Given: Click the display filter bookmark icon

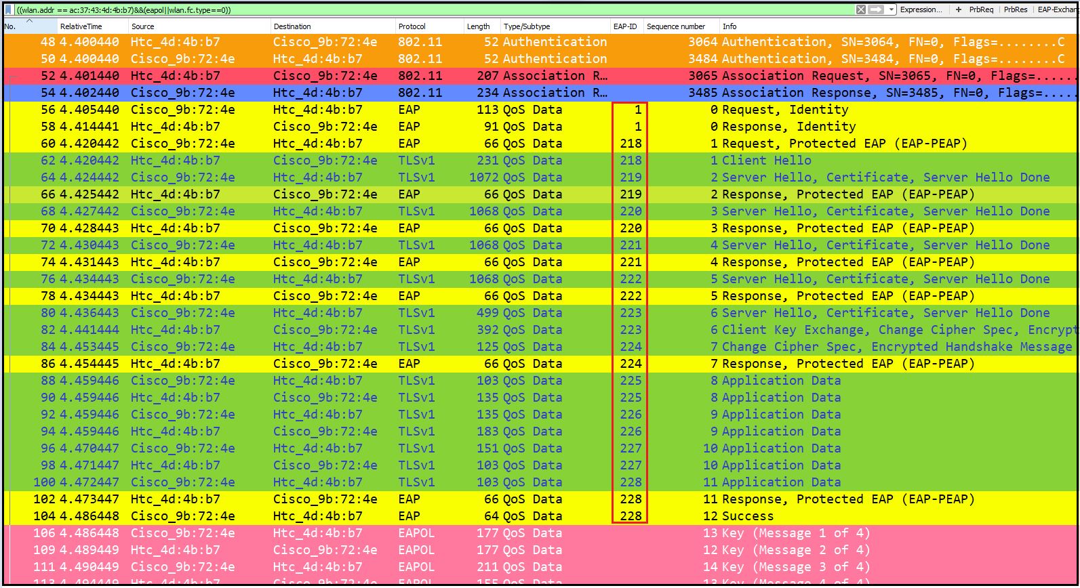Looking at the screenshot, I should [x=8, y=10].
